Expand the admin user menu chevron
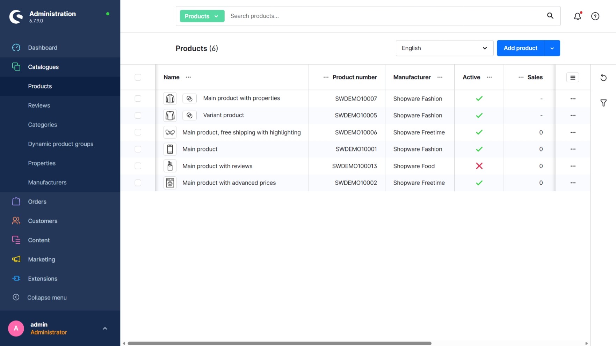 [105, 328]
